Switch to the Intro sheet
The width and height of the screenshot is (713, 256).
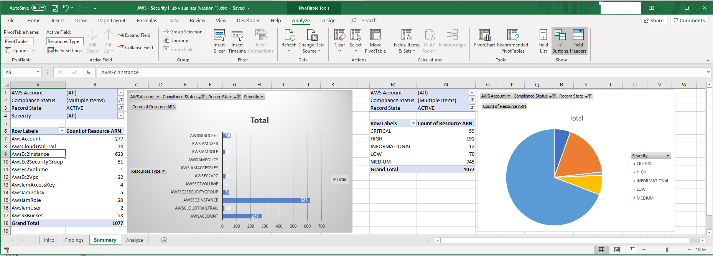tap(49, 240)
